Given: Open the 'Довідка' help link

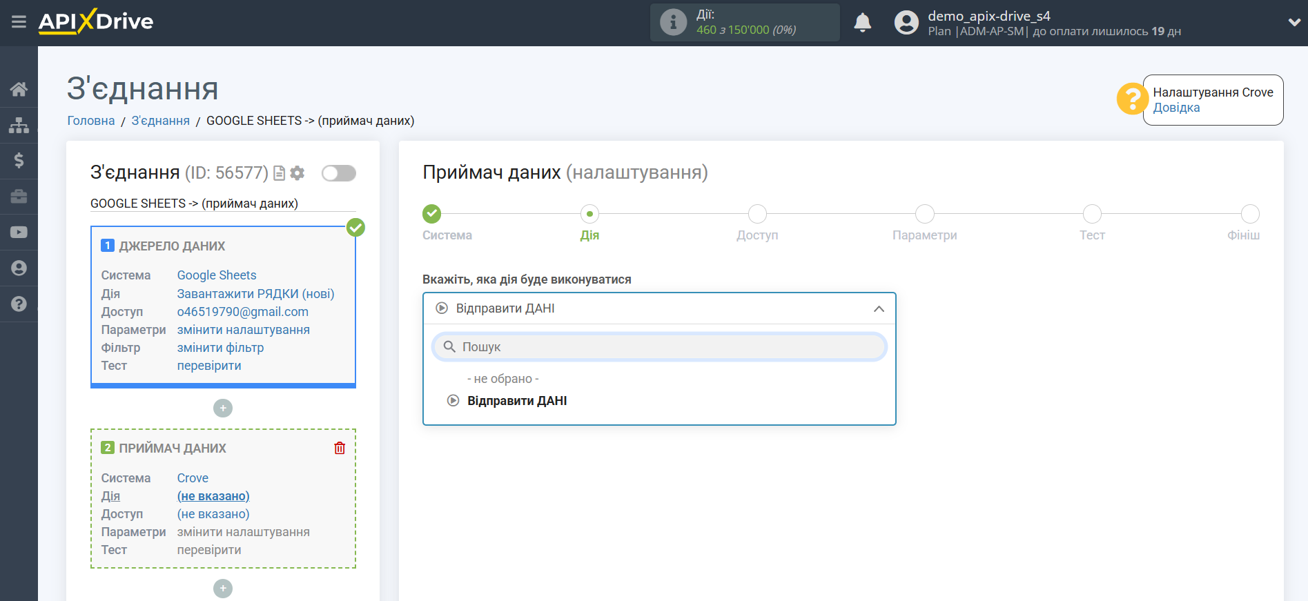Looking at the screenshot, I should 1176,108.
